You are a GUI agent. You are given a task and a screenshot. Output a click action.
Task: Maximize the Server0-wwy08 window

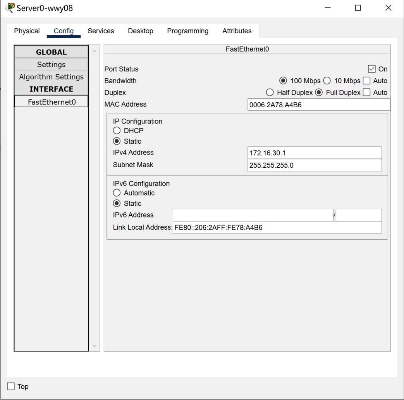point(358,8)
